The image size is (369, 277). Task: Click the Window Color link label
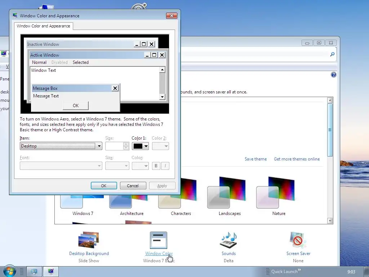(x=159, y=254)
